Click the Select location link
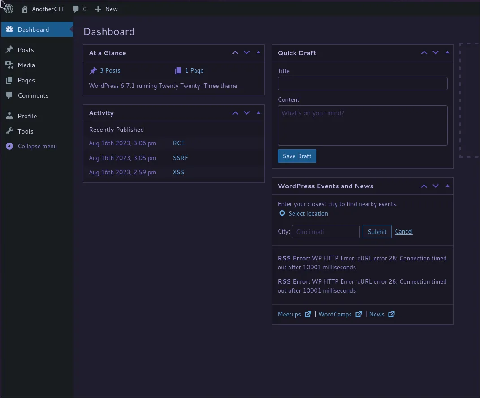Screen dimensions: 480x398 click(x=308, y=214)
